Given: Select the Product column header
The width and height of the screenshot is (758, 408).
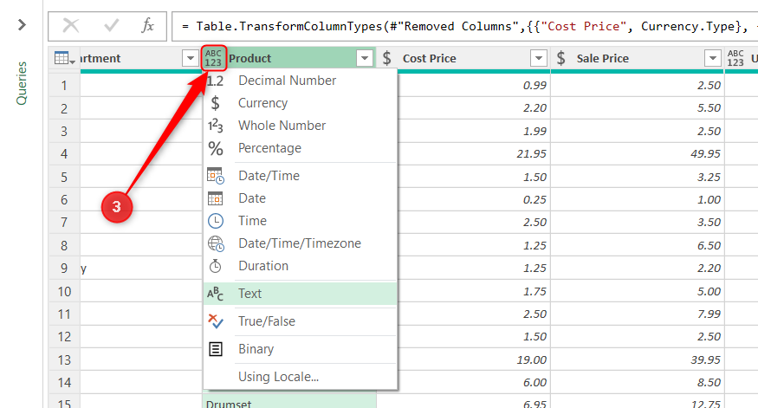Looking at the screenshot, I should [x=289, y=59].
